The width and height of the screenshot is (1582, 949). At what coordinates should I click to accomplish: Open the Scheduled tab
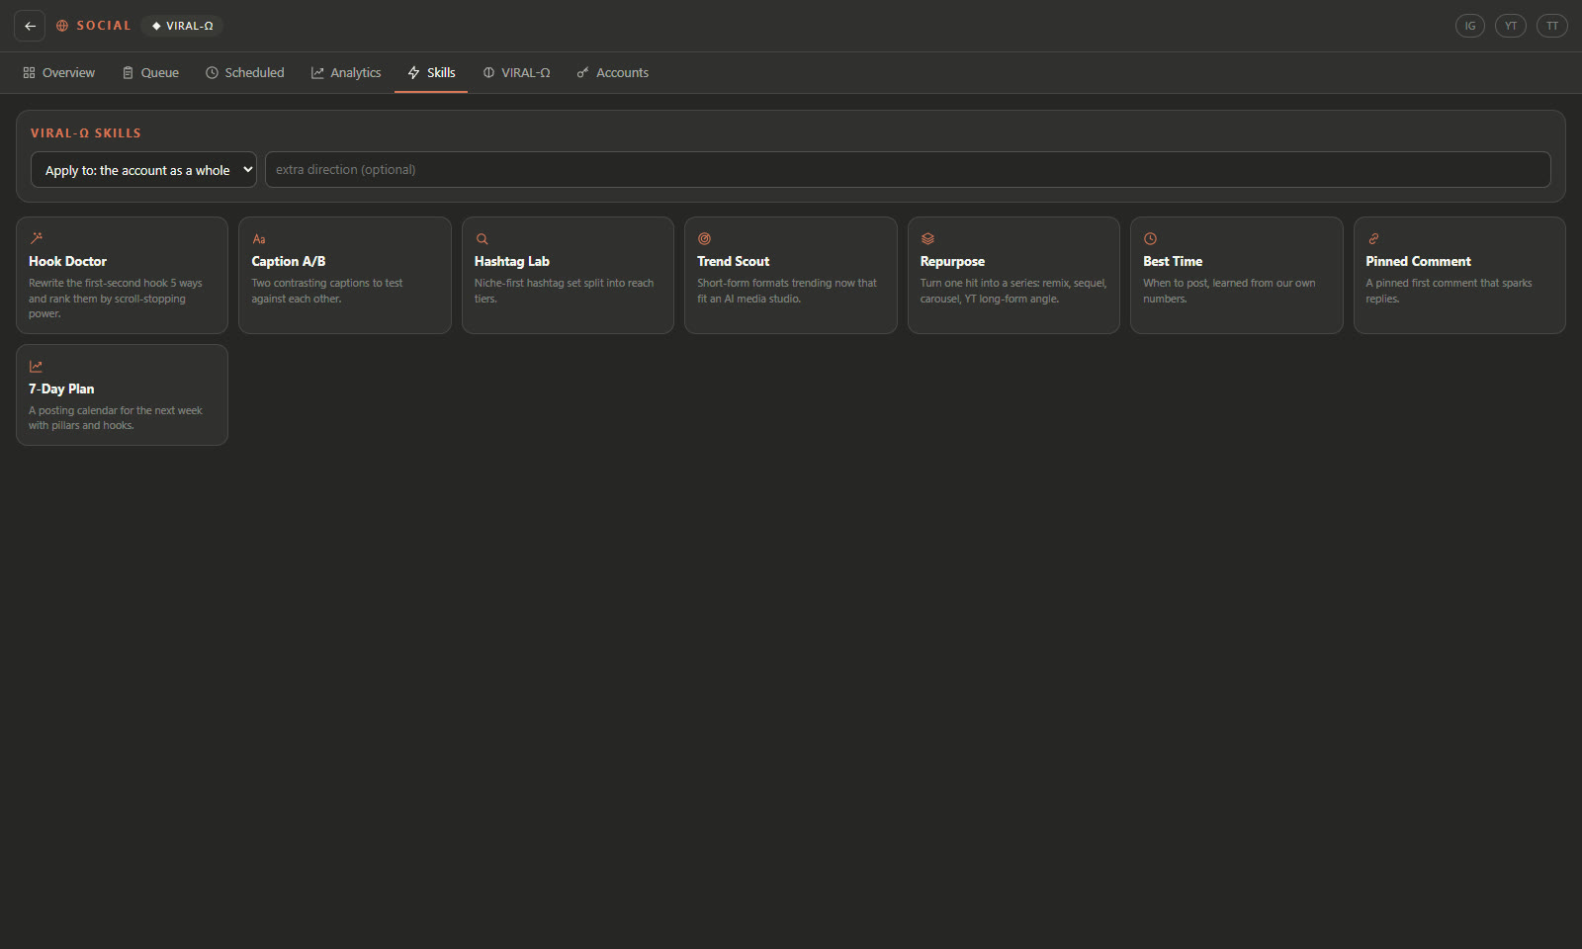coord(245,73)
